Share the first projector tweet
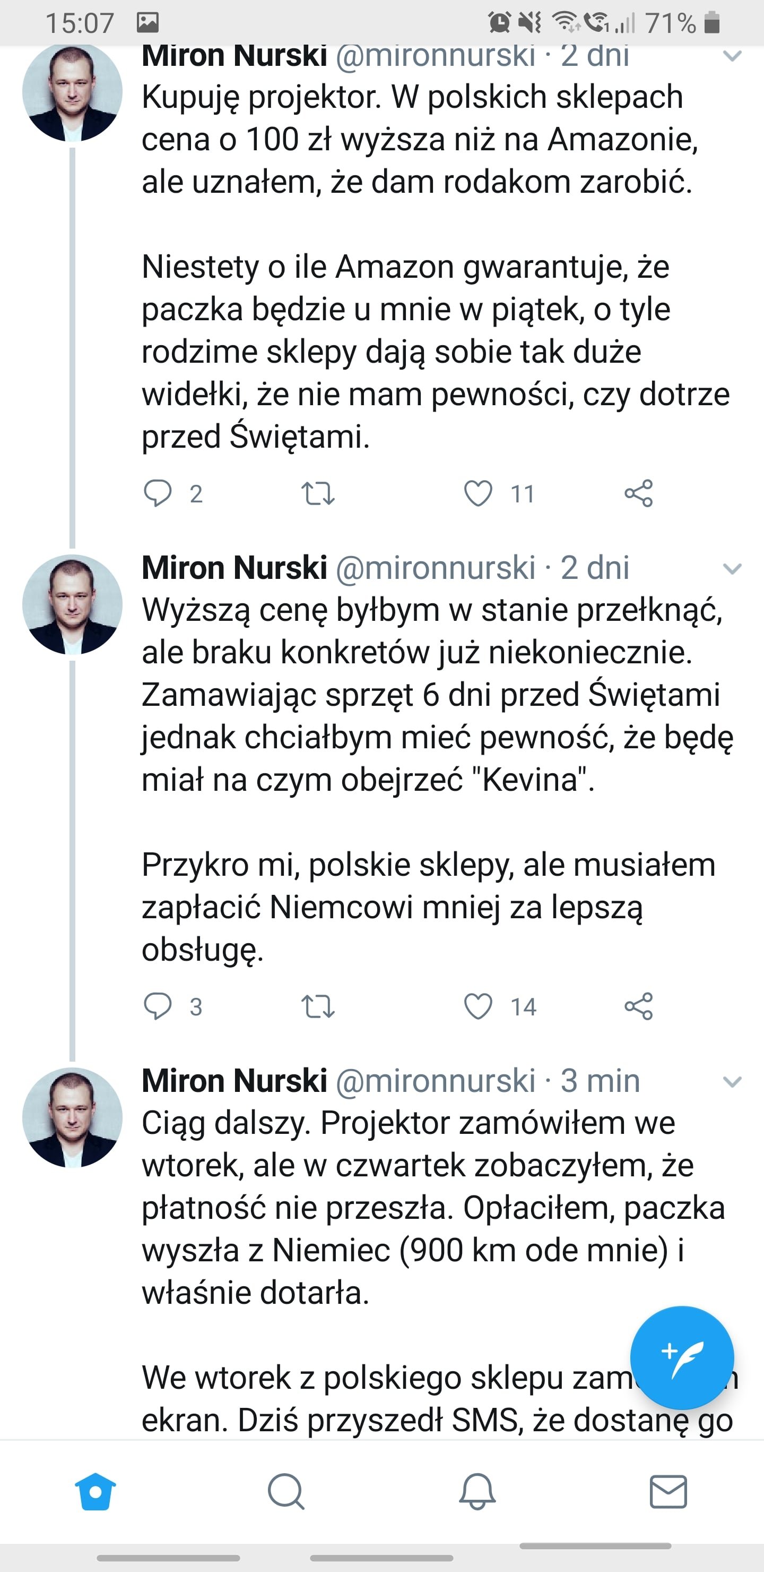The height and width of the screenshot is (1572, 764). coord(638,493)
